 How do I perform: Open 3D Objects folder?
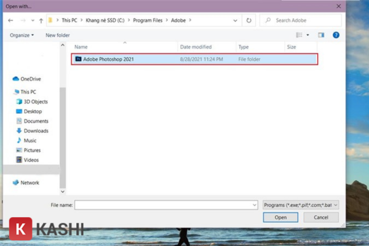(36, 101)
